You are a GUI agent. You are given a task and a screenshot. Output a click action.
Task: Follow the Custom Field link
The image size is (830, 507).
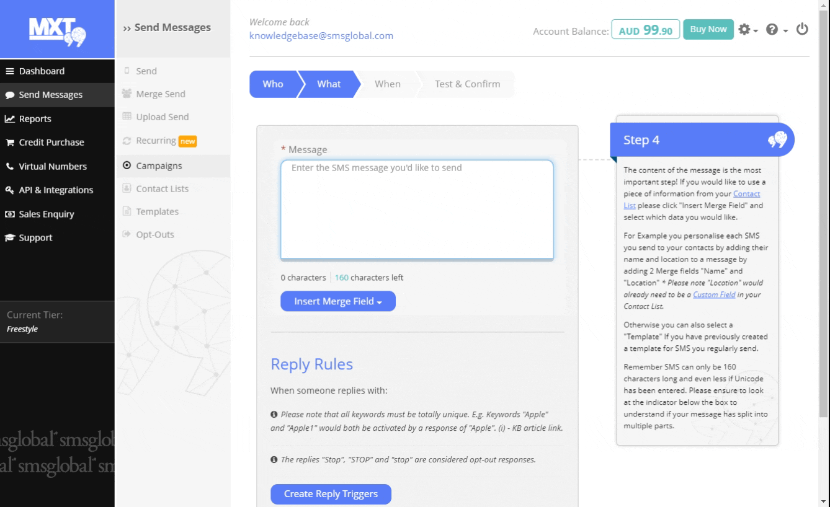pos(713,294)
